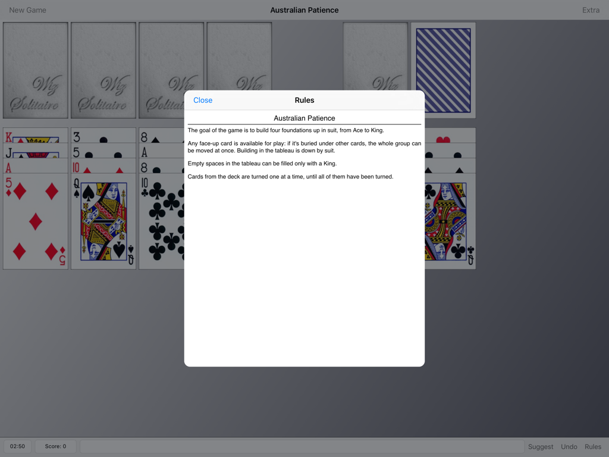Flip a card from the striped stock deck
609x457 pixels.
coord(443,70)
